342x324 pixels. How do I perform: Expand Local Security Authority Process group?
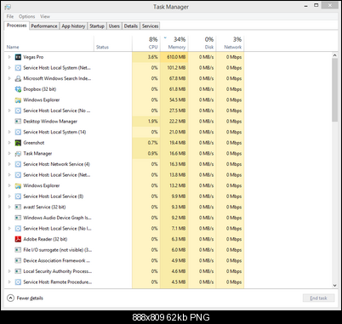pos(9,271)
